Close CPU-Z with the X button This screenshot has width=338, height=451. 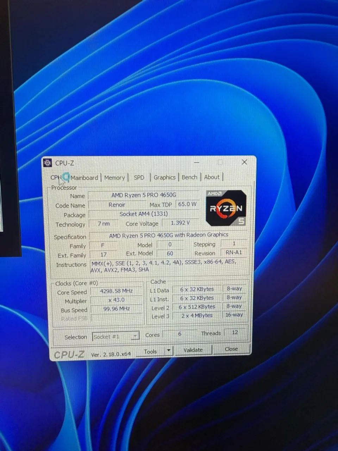click(x=244, y=162)
